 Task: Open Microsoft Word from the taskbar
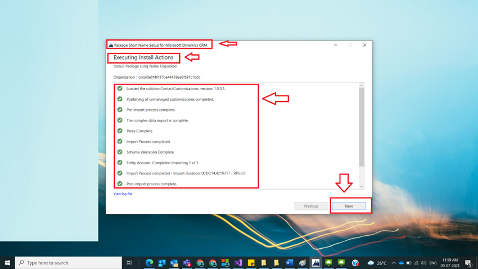pyautogui.click(x=290, y=263)
